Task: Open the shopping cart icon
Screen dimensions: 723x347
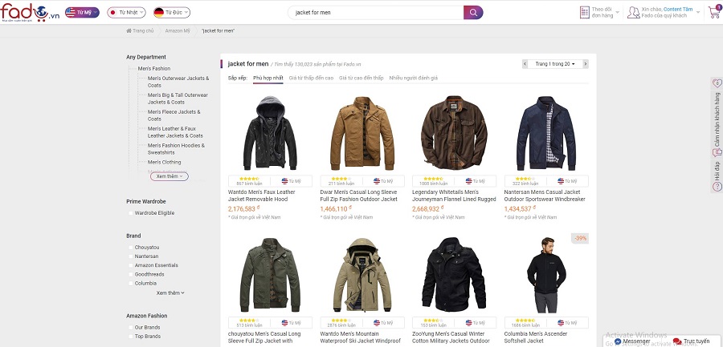Action: 714,13
